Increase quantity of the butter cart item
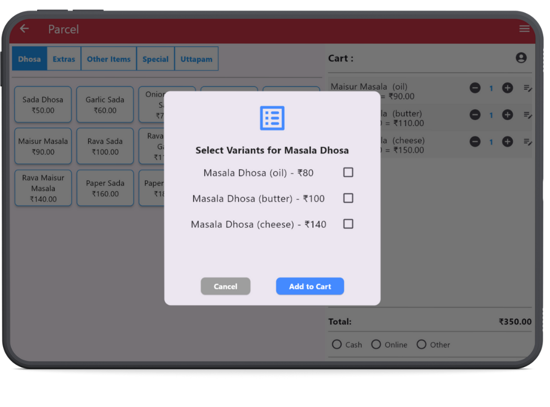Screen dimensions: 550x407 [x=507, y=115]
